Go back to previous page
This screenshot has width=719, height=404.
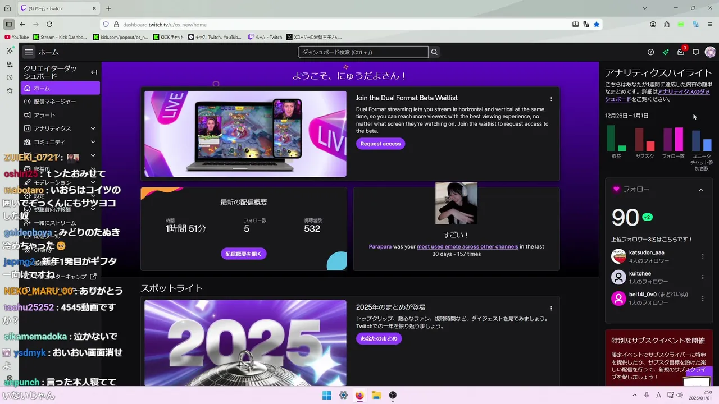(x=22, y=25)
